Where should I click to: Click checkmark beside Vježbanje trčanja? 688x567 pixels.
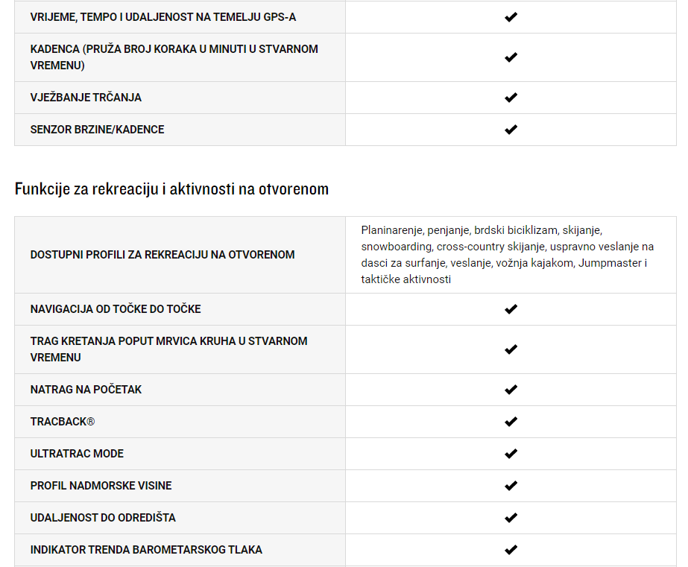click(x=511, y=98)
